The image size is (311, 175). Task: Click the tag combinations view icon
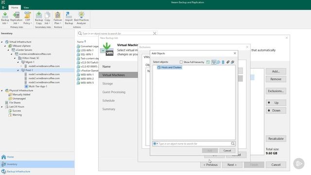233,62
